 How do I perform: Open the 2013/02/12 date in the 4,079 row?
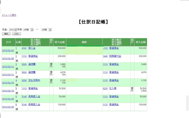(8, 75)
